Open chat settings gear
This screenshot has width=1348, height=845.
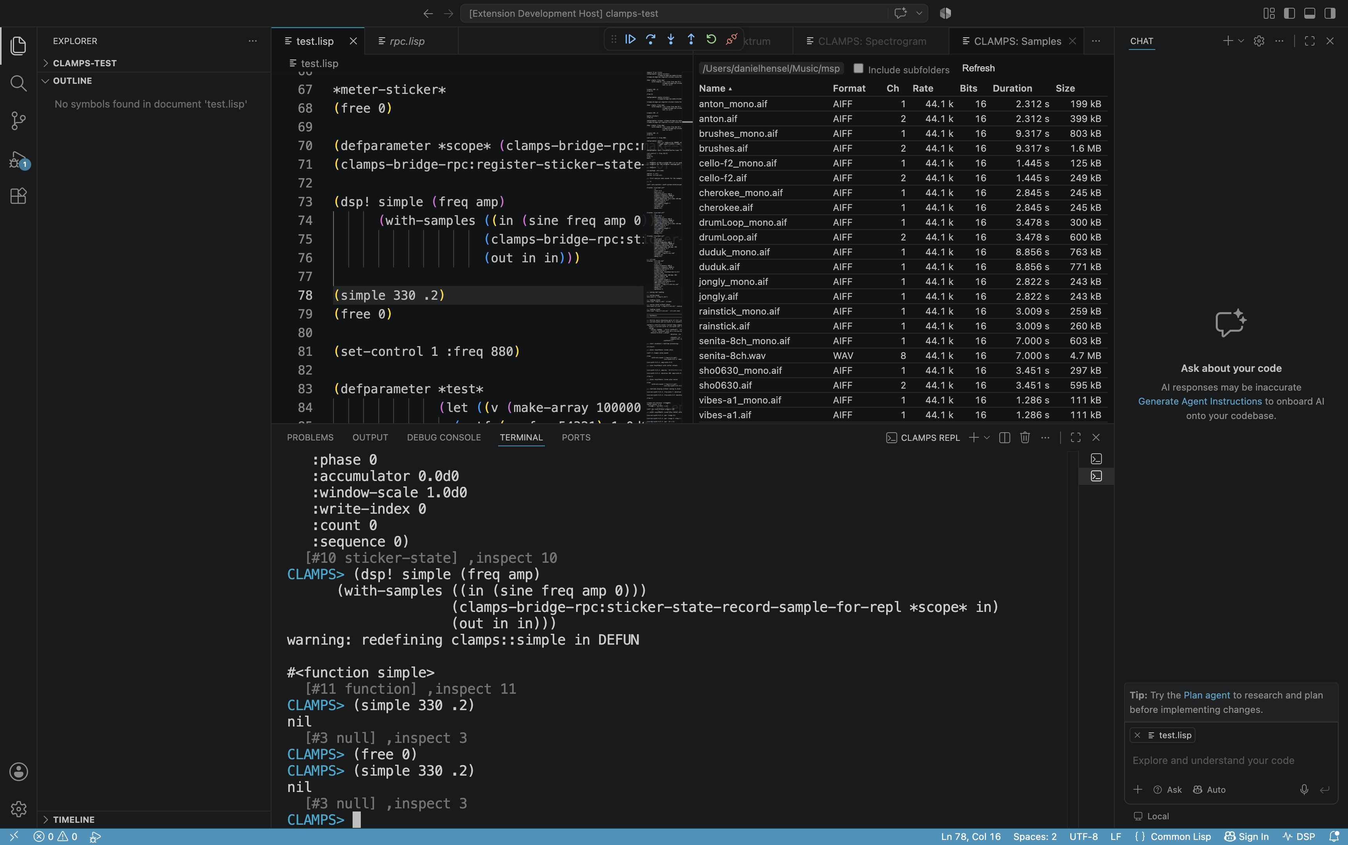click(1259, 41)
